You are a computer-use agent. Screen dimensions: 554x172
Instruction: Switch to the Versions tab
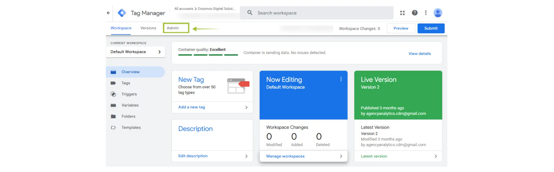pos(148,28)
